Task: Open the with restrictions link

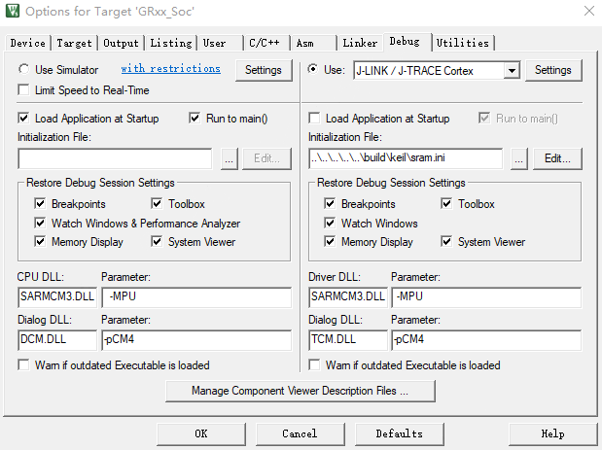Action: 170,69
